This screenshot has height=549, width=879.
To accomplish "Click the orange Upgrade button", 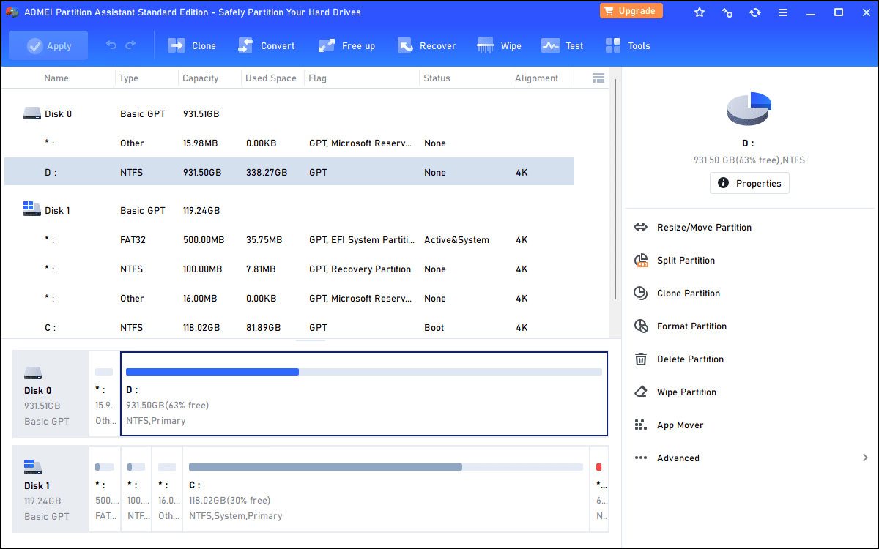I will (x=631, y=11).
